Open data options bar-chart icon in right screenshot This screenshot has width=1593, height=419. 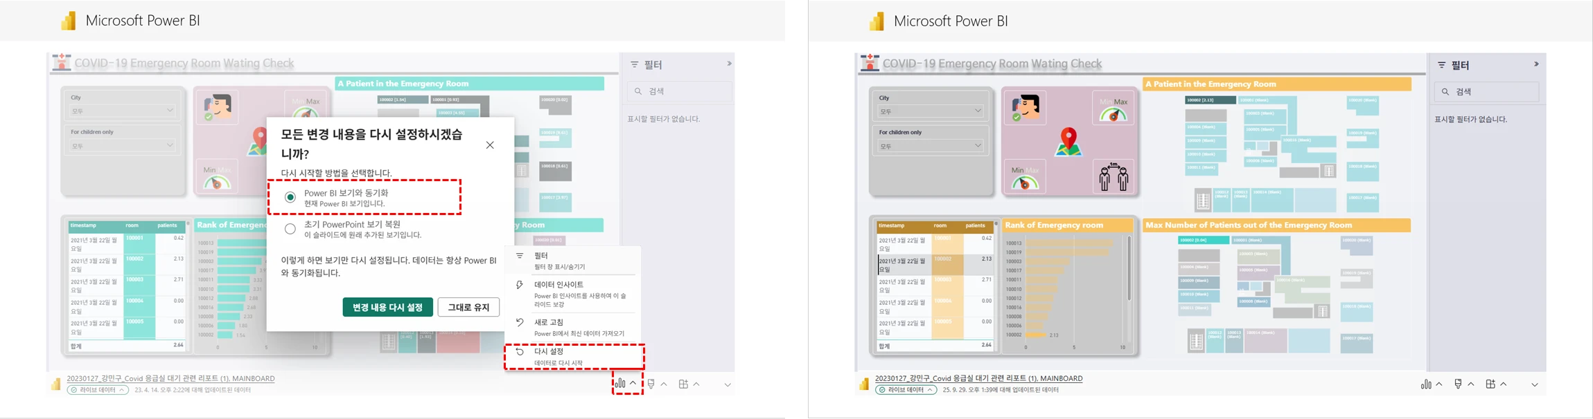point(1431,384)
